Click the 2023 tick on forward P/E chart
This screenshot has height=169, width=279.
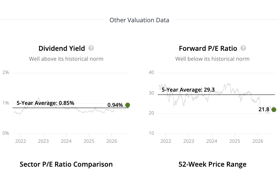click(x=189, y=141)
